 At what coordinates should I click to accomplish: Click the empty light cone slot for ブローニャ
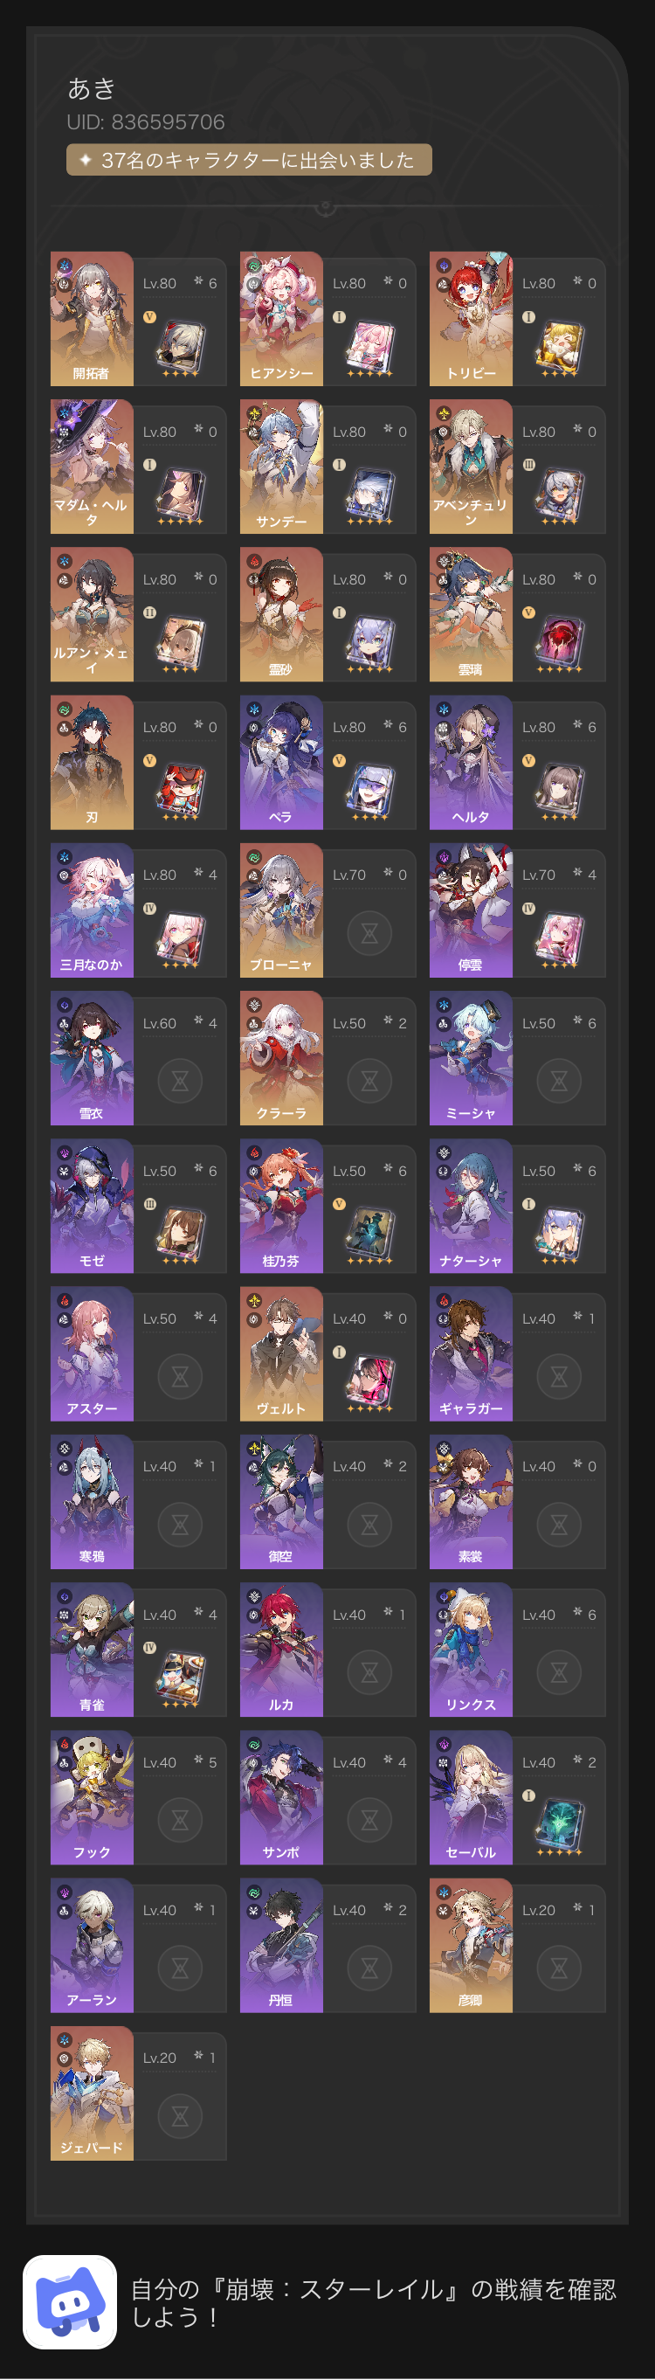(x=369, y=934)
